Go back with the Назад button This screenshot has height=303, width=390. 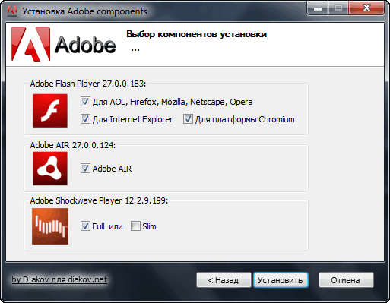[224, 280]
